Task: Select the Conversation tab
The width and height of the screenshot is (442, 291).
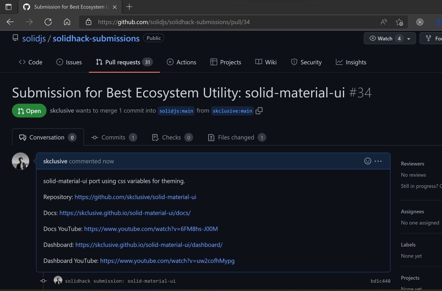Action: pos(48,137)
